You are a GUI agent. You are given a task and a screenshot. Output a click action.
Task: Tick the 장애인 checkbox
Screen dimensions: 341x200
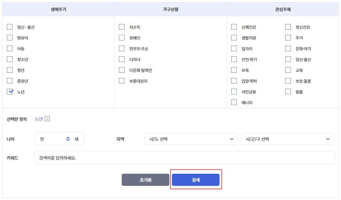pyautogui.click(x=122, y=38)
